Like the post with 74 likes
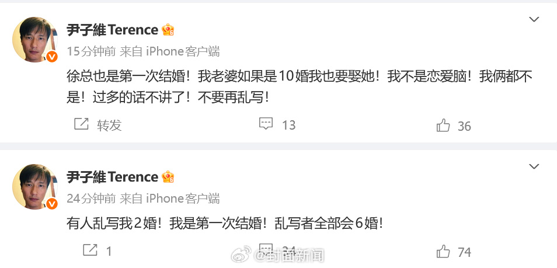557x268 pixels. coord(443,252)
